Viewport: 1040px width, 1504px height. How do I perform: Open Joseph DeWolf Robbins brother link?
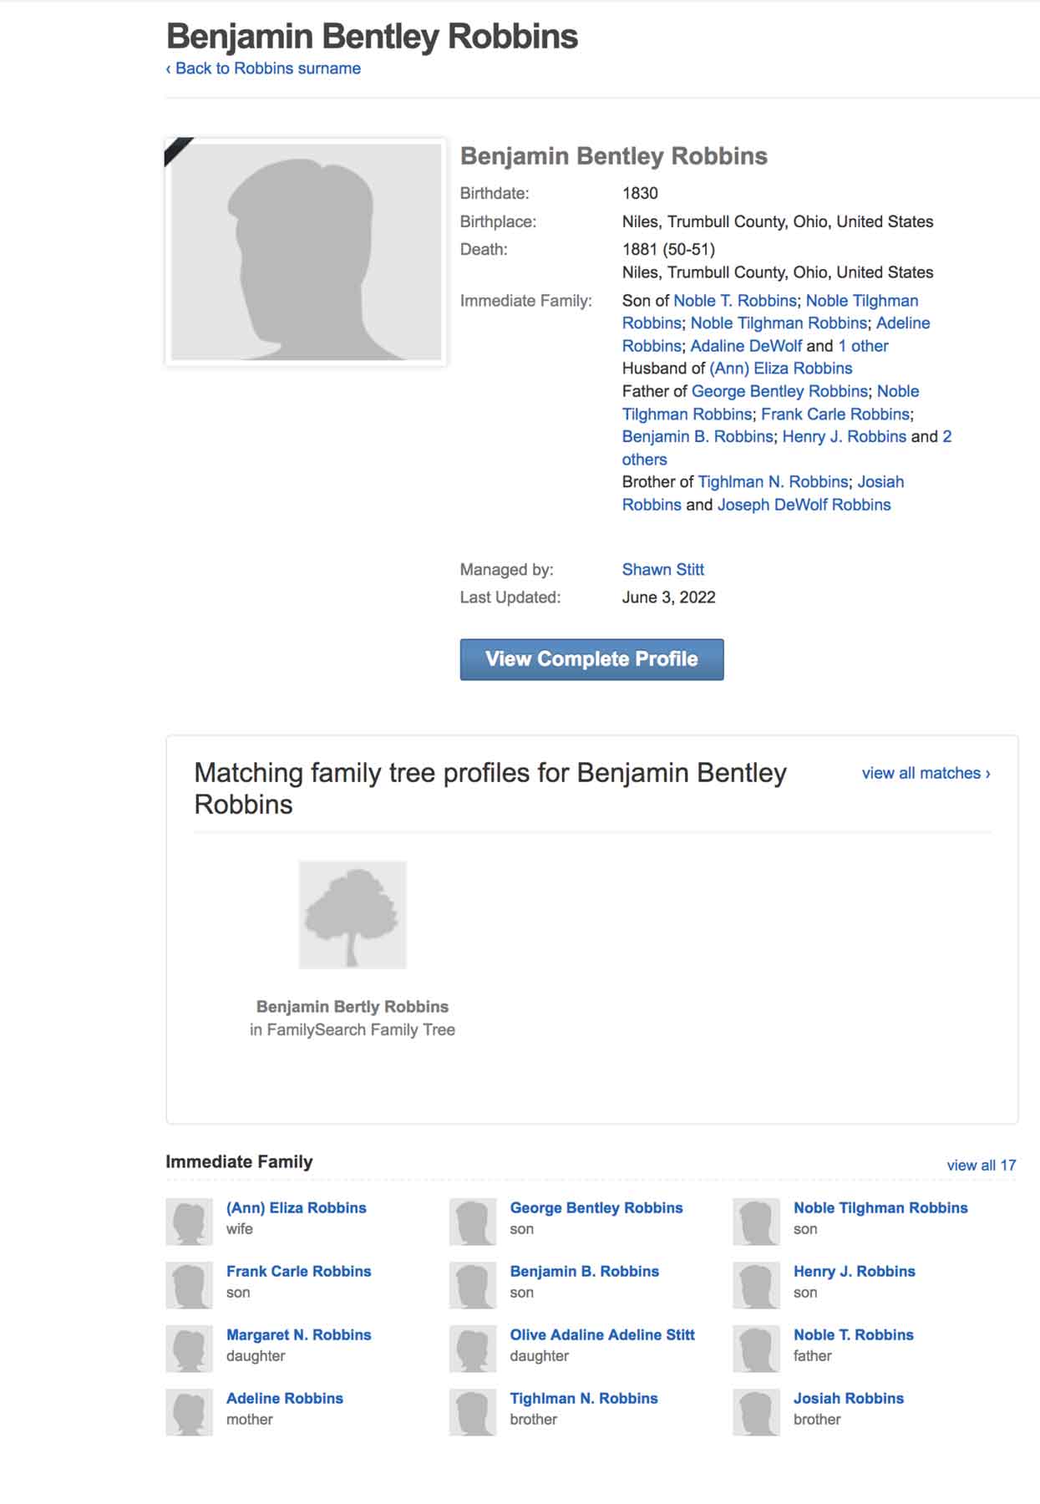point(804,505)
